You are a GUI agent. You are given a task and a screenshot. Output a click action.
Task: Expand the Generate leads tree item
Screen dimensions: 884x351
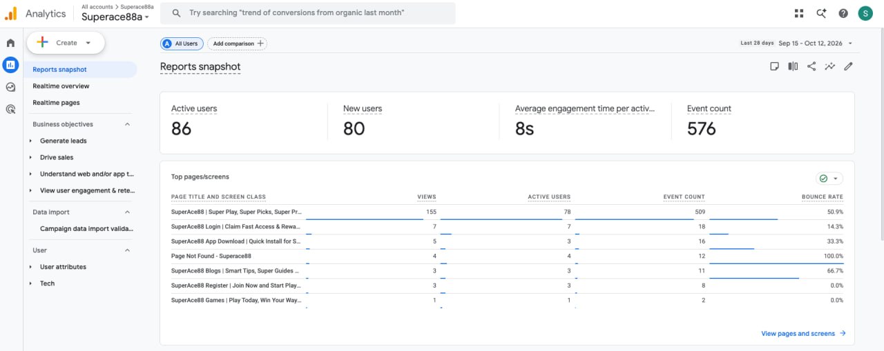tap(30, 141)
